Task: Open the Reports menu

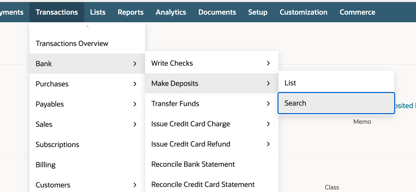Action: pos(131,12)
